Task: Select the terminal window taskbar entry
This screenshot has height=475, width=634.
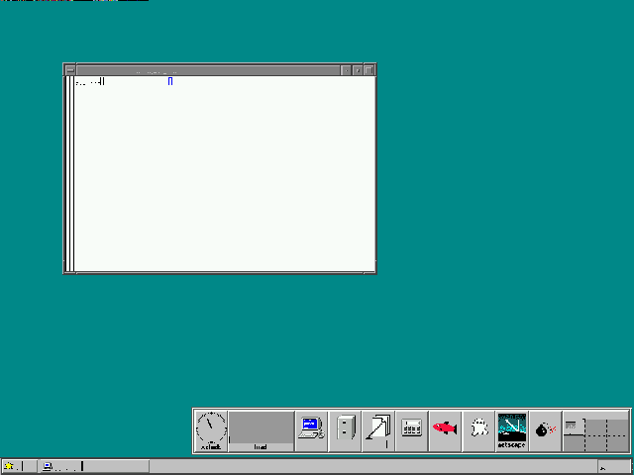Action: (60, 466)
